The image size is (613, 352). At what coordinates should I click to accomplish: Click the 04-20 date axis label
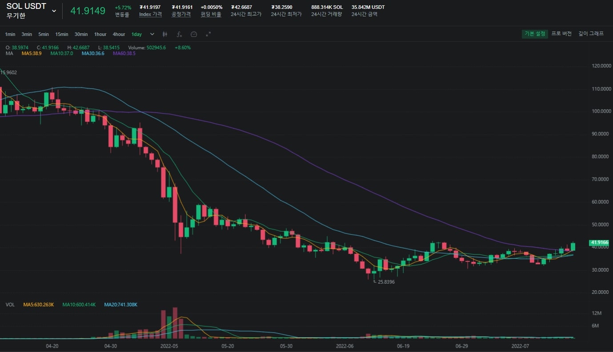52,345
